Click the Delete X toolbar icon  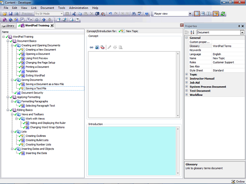(91, 14)
